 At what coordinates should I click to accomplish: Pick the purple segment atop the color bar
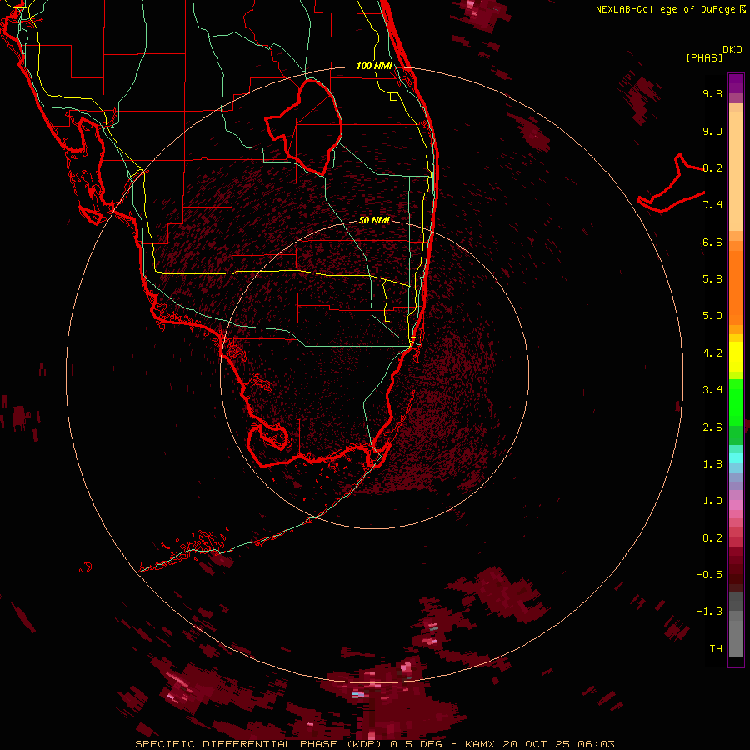[736, 83]
